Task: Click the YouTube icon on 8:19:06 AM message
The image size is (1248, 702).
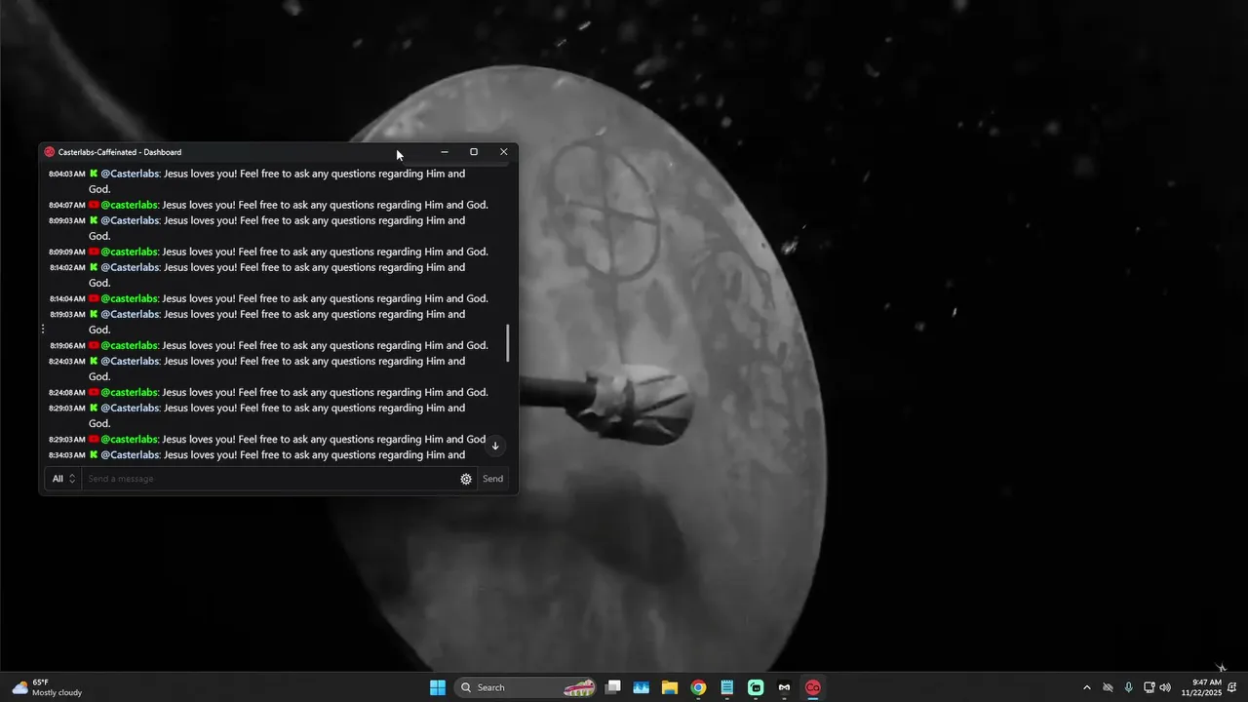Action: (x=94, y=345)
